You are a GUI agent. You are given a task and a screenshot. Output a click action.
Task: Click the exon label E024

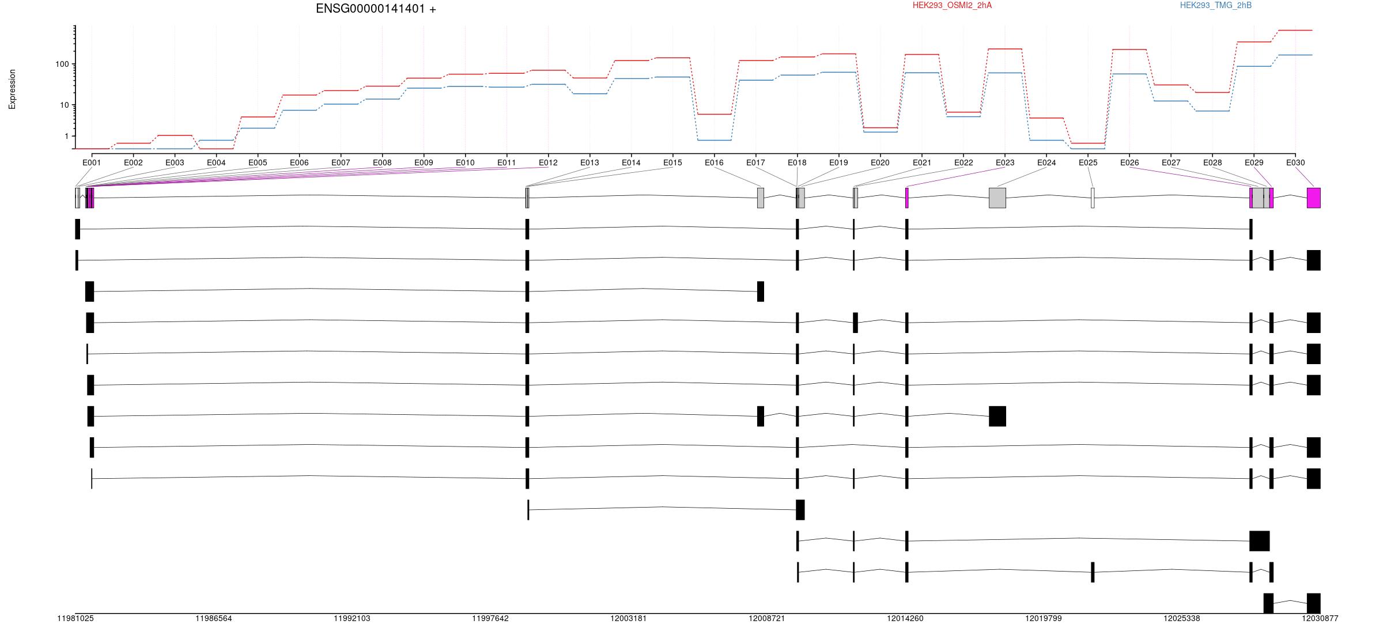point(1046,162)
